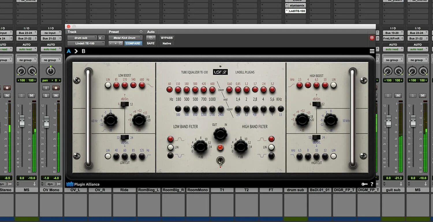433x222 pixels.
Task: Select lower-row 60 Hz low band button
Action: tap(169, 90)
